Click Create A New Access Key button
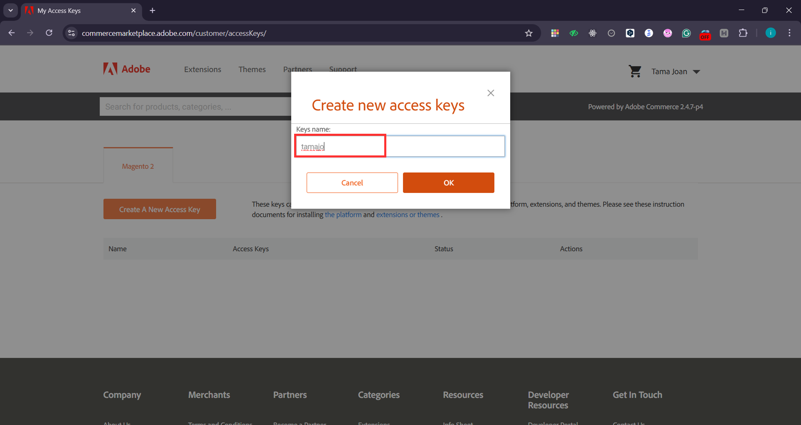 (x=160, y=209)
